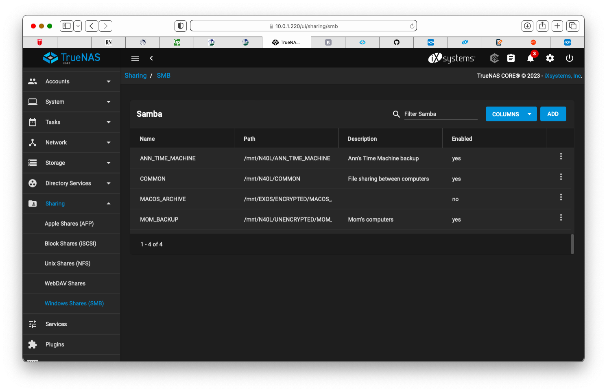Open the iXsystems, Inc. link
This screenshot has width=607, height=392.
point(563,76)
